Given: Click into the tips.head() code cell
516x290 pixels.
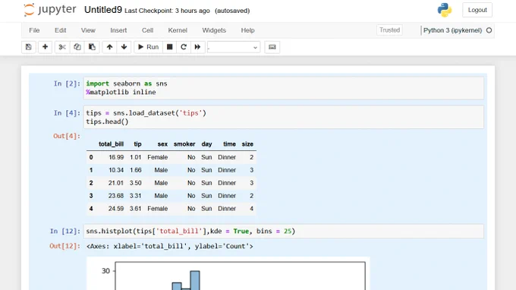Looking at the screenshot, I should click(284, 117).
